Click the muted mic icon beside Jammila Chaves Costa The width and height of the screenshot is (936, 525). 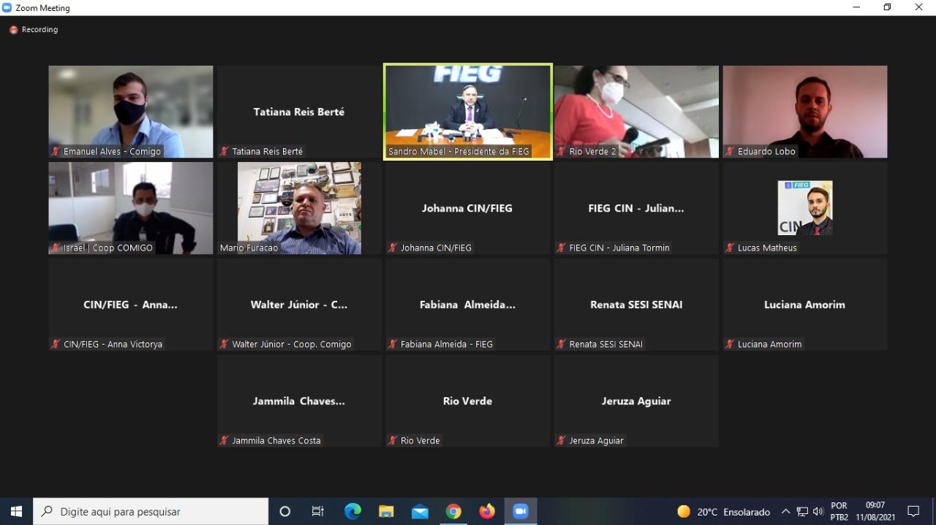pos(224,440)
